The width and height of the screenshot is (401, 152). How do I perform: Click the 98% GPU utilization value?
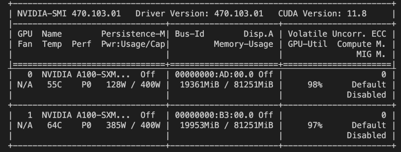[314, 85]
